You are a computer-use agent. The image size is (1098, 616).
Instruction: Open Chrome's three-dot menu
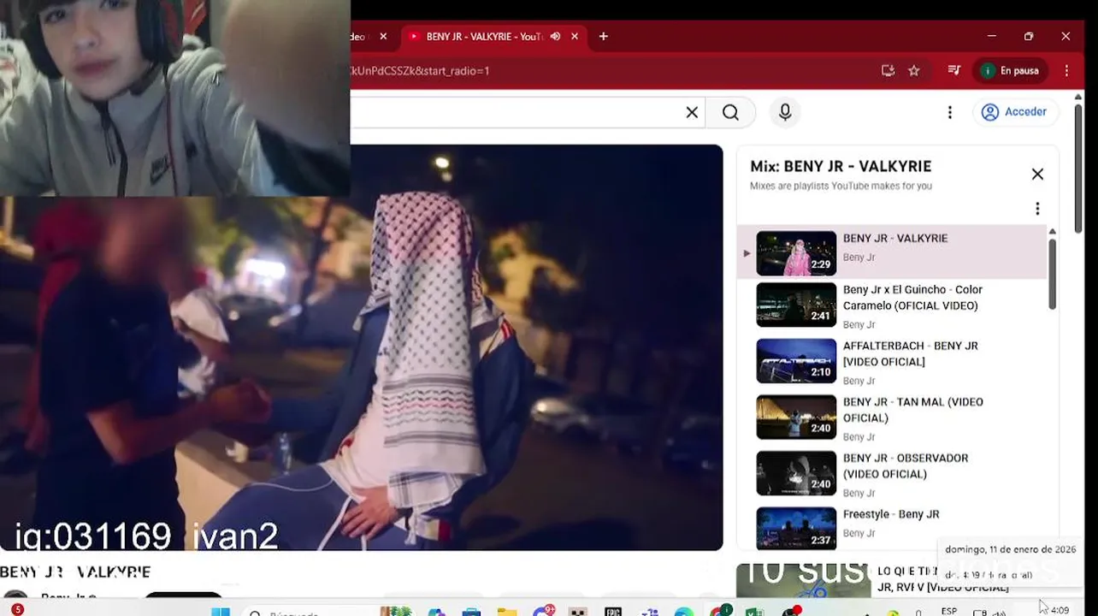[1066, 71]
